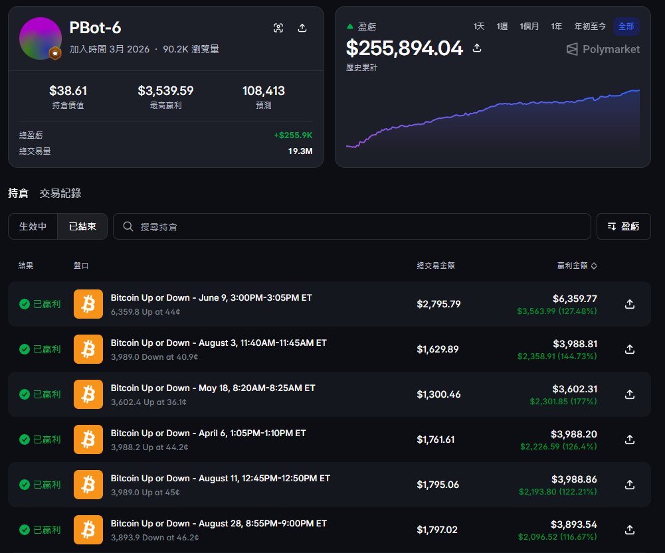Screen dimensions: 665x553
Task: Click the 19.3M 總交易量 value
Action: click(x=300, y=151)
